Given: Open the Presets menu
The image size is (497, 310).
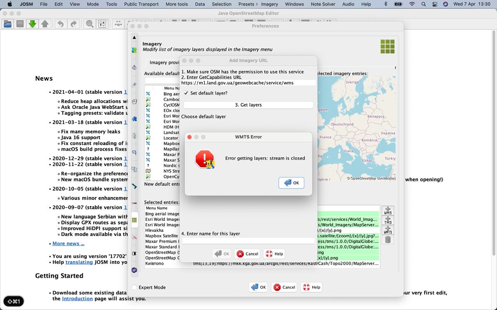Looking at the screenshot, I should [247, 4].
